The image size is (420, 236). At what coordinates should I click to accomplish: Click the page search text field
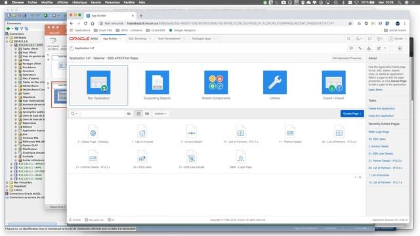102,113
